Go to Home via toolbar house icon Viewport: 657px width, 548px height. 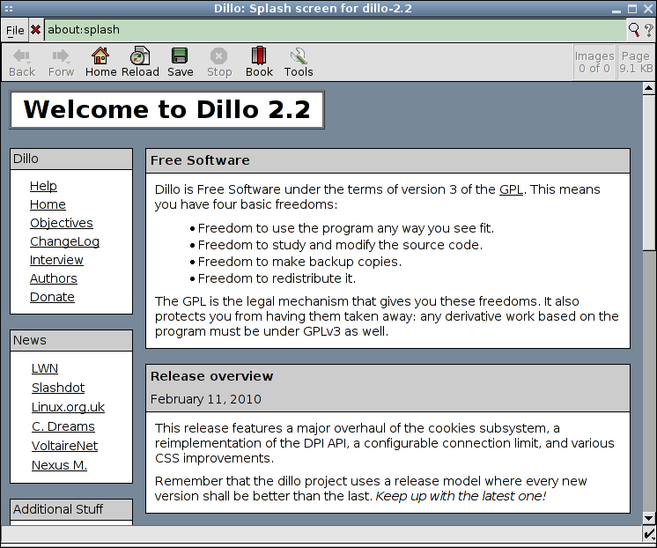click(100, 56)
